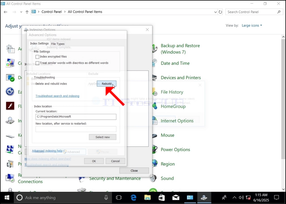Click the Default Programs icon with green check
This screenshot has height=204, width=286.
[x=10, y=78]
